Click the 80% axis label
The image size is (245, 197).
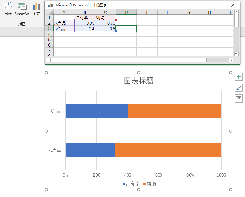point(190,175)
